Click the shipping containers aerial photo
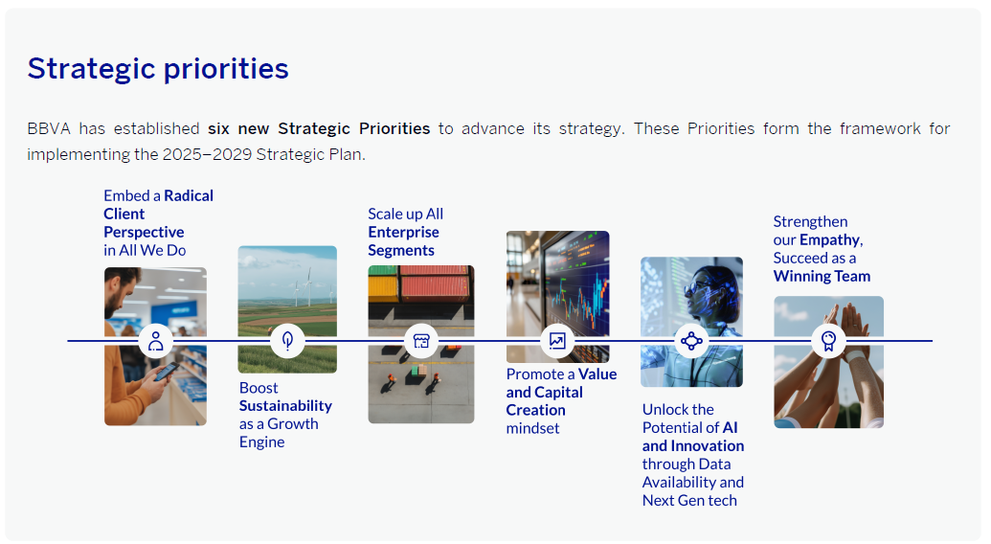 [420, 388]
